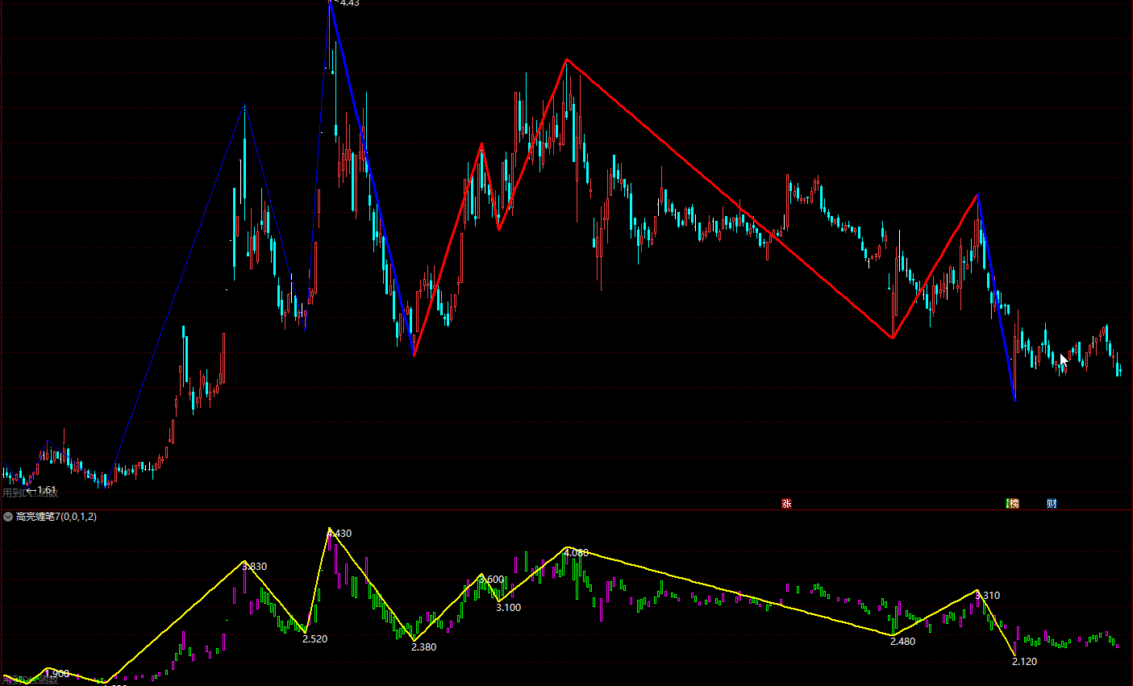
Task: Select the 2.380 trough label in indicator
Action: coord(423,647)
